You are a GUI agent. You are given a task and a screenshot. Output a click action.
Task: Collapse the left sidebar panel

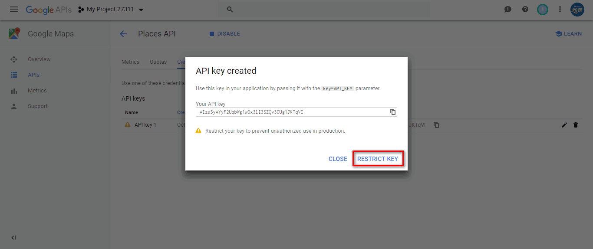13,238
